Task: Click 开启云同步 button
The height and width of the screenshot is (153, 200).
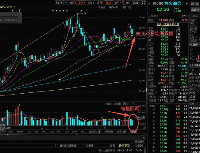Action: pyautogui.click(x=10, y=20)
